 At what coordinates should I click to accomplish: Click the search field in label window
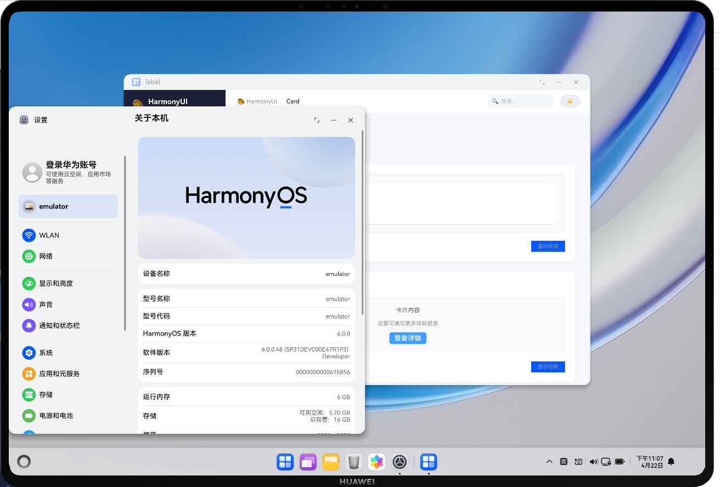point(520,101)
